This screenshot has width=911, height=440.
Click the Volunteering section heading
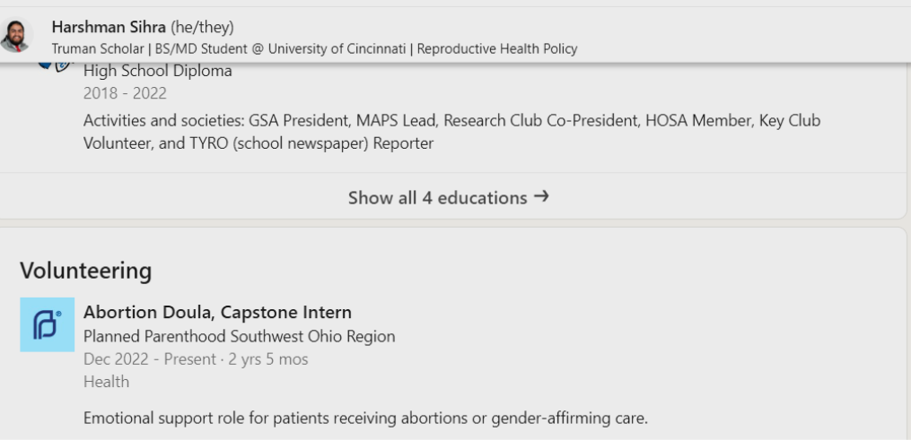click(86, 270)
